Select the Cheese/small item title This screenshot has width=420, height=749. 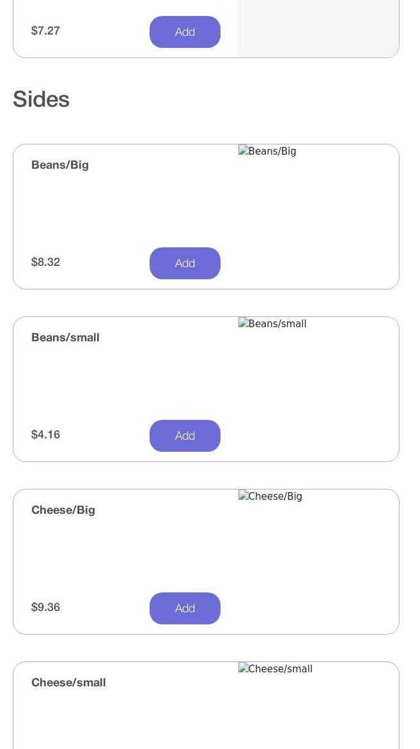point(68,683)
